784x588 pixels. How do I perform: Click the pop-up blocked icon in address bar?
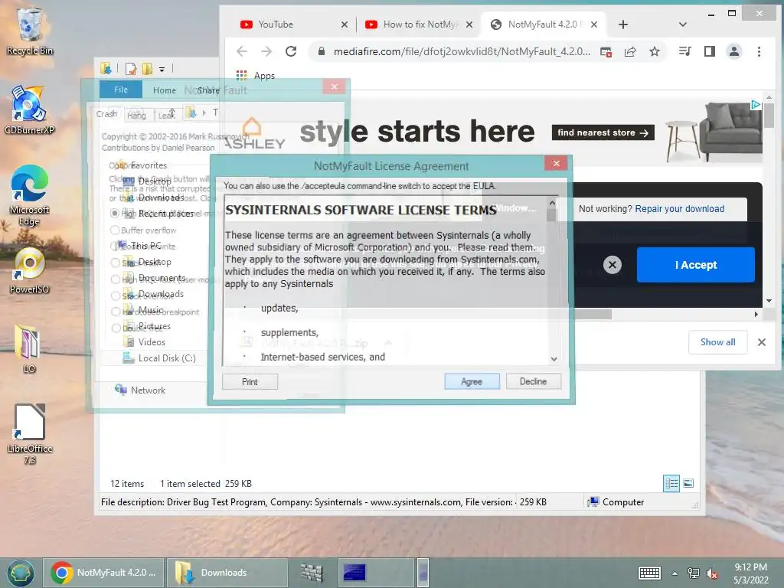tap(606, 51)
